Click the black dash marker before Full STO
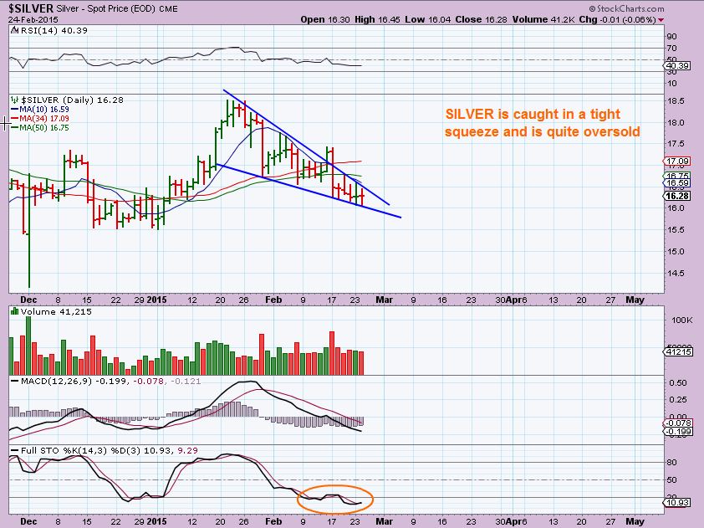704x528 pixels. 14,450
